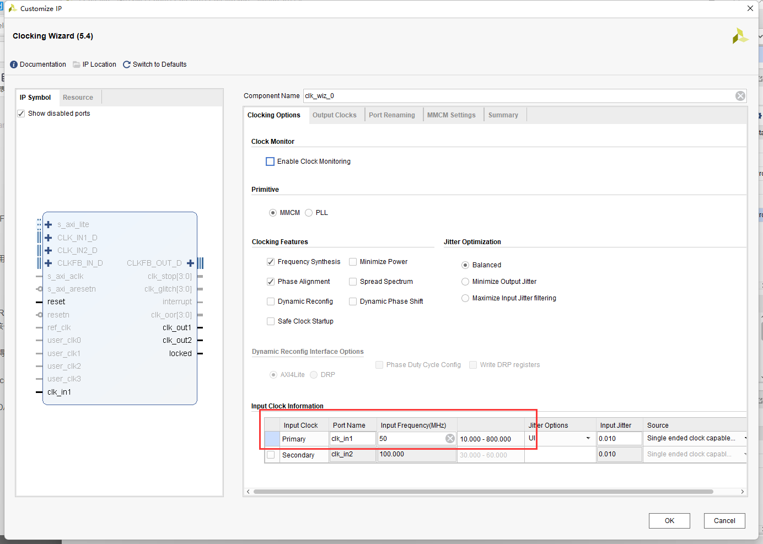The width and height of the screenshot is (763, 544).
Task: Click the horizontal scrollbar right arrow
Action: point(743,492)
